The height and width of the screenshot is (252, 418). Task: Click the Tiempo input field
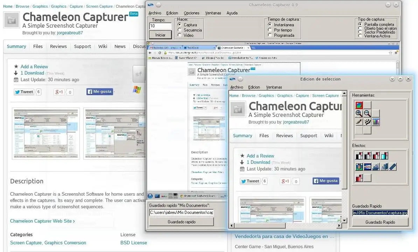coord(160,26)
